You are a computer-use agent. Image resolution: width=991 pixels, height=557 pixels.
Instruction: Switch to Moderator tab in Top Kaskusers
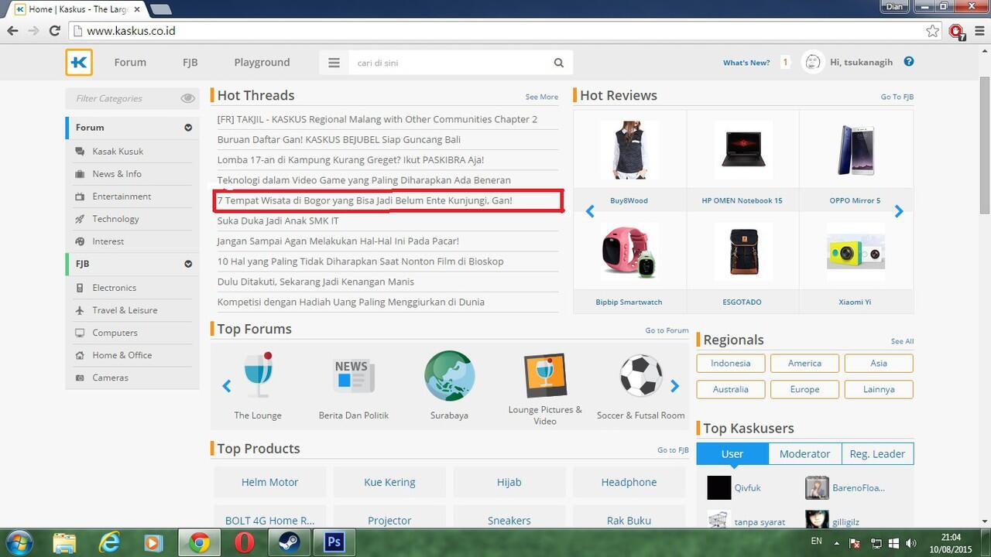(x=804, y=454)
